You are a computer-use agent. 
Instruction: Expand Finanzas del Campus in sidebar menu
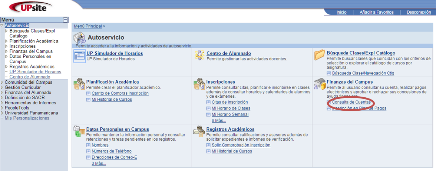[7, 51]
